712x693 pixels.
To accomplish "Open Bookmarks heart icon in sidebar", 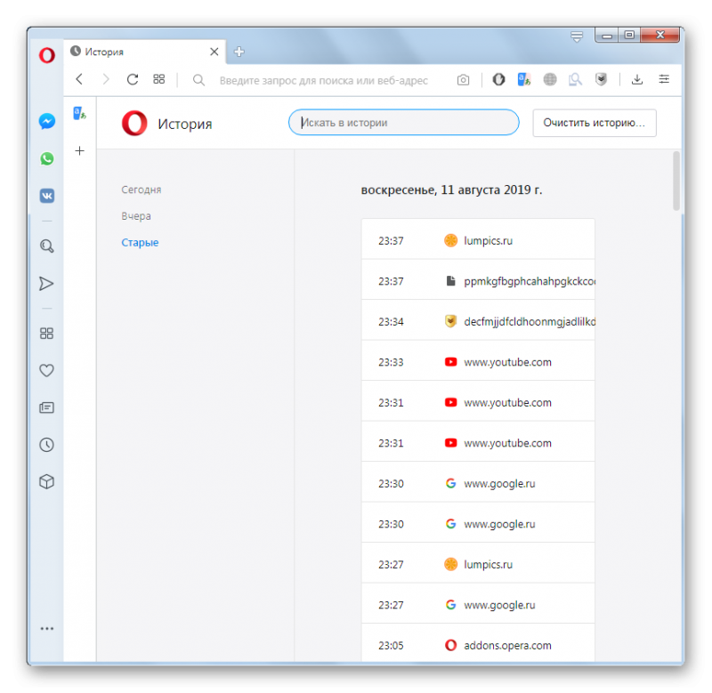I will (46, 370).
